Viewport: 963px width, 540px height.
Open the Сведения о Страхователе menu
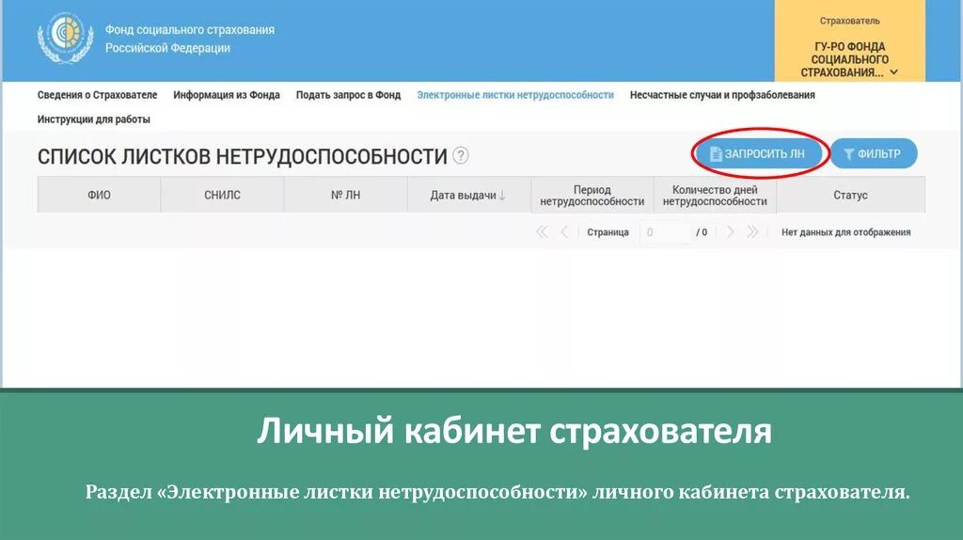[97, 95]
